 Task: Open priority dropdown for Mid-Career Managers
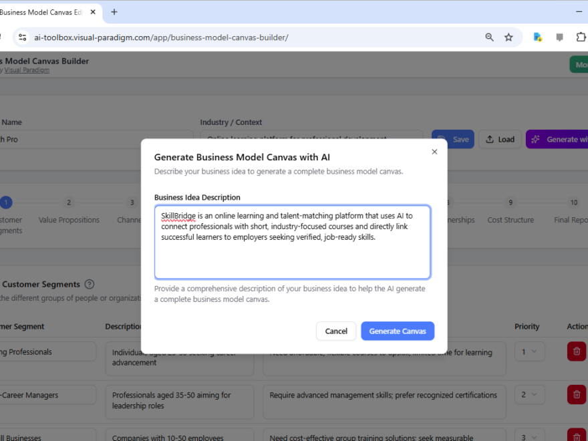coord(529,394)
